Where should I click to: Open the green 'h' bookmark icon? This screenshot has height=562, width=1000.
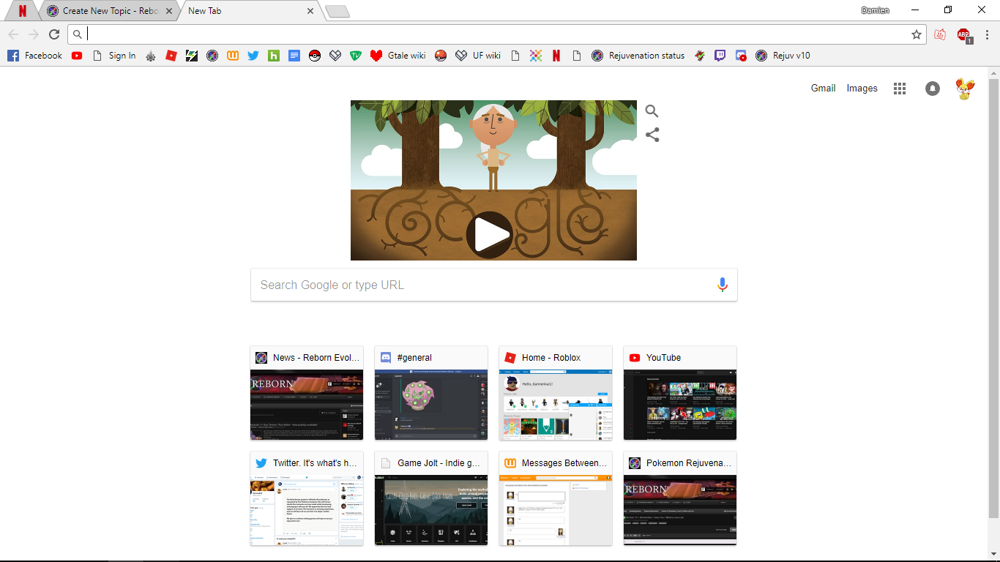click(274, 56)
